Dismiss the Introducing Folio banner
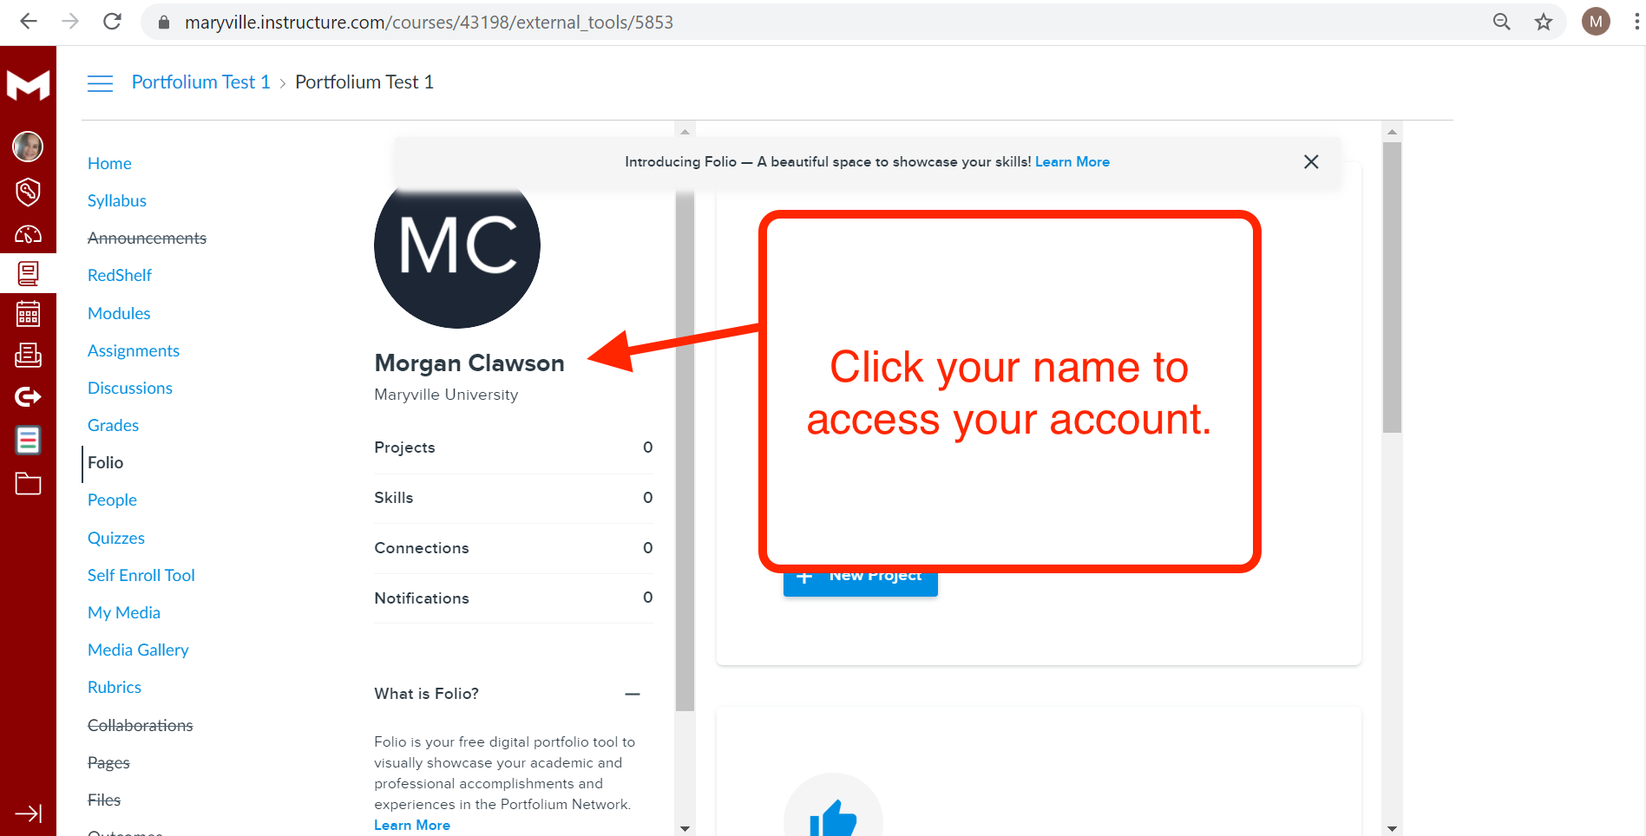Viewport: 1646px width, 836px height. [x=1311, y=162]
